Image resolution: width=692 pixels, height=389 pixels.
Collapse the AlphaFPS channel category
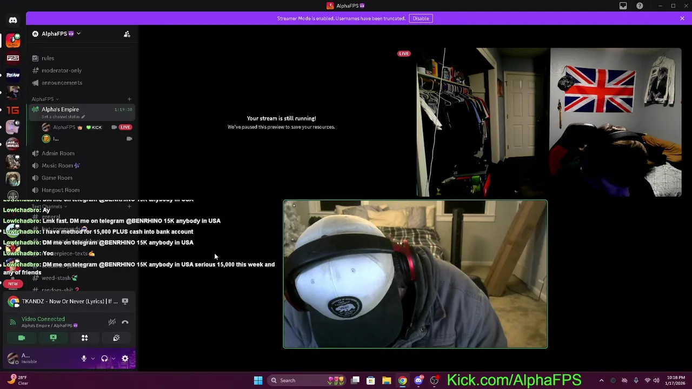pos(45,99)
